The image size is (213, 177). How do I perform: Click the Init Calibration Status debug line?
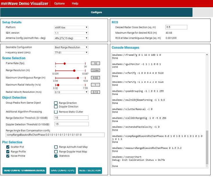point(139,160)
